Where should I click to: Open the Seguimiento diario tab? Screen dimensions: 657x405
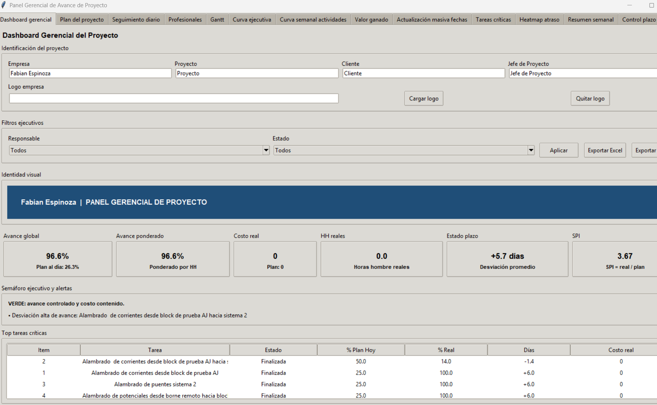tap(136, 19)
